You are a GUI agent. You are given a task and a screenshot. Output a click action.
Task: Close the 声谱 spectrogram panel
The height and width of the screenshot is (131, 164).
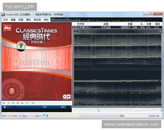click(160, 31)
